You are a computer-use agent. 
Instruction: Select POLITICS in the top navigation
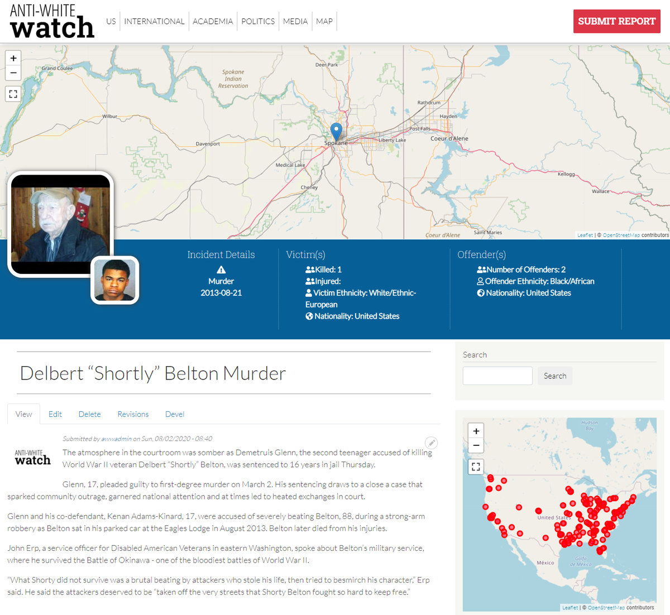tap(258, 21)
